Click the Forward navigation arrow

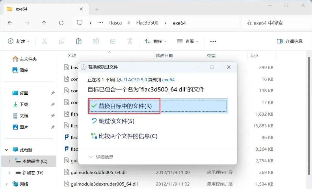tap(27, 23)
